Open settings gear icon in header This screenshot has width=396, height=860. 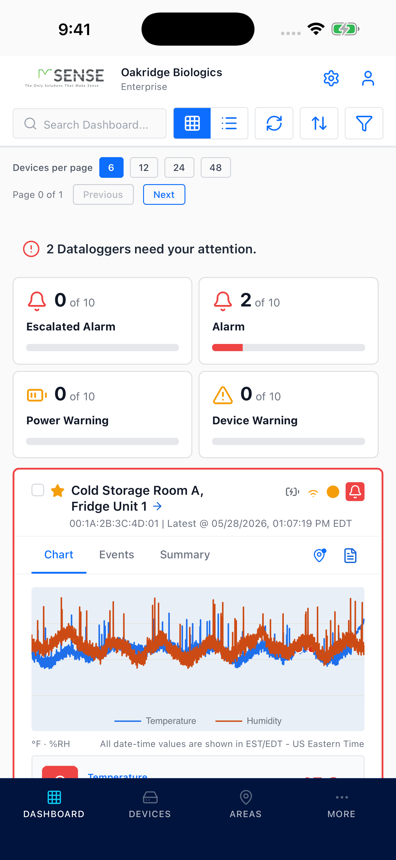pyautogui.click(x=331, y=79)
